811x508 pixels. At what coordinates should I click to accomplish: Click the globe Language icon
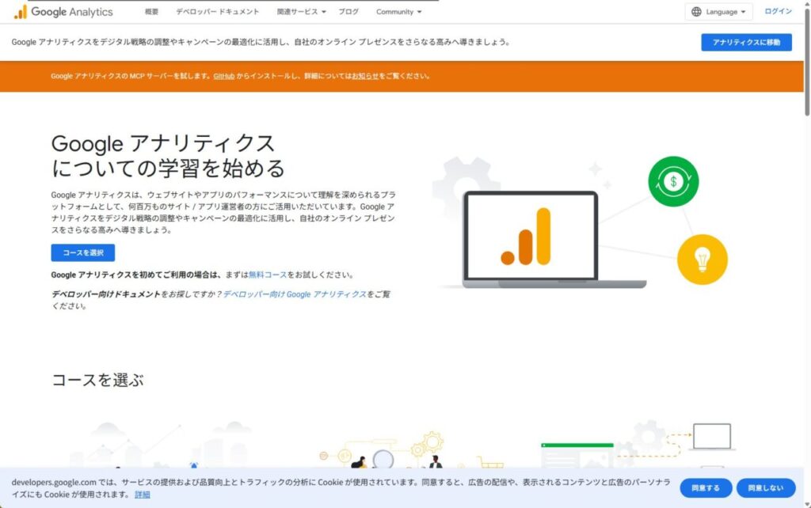[x=696, y=12]
